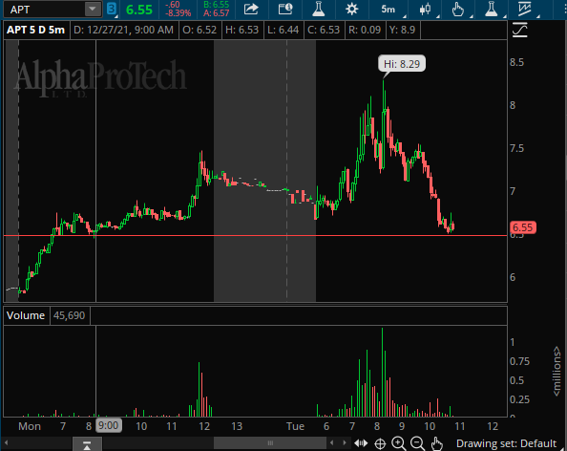
Task: Click the zoom out magnifier icon
Action: click(417, 443)
